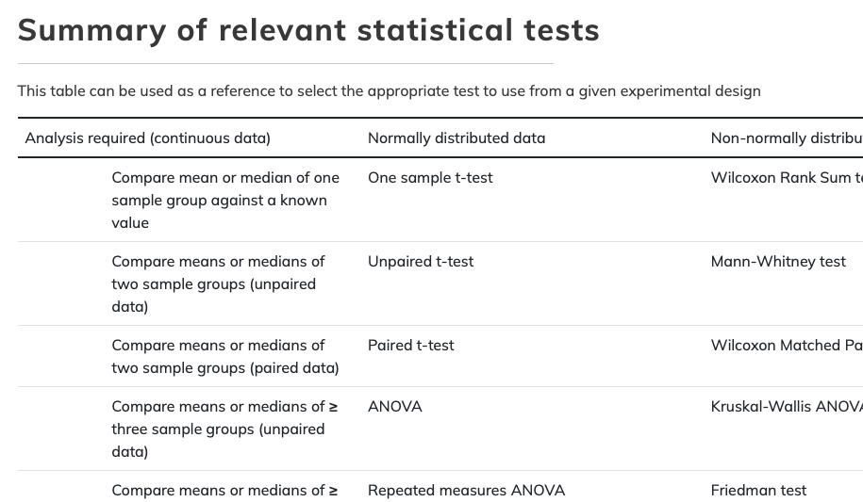Click the "Kruskal-Wallis ANOVA" cell
This screenshot has height=502, width=863.
coord(786,407)
